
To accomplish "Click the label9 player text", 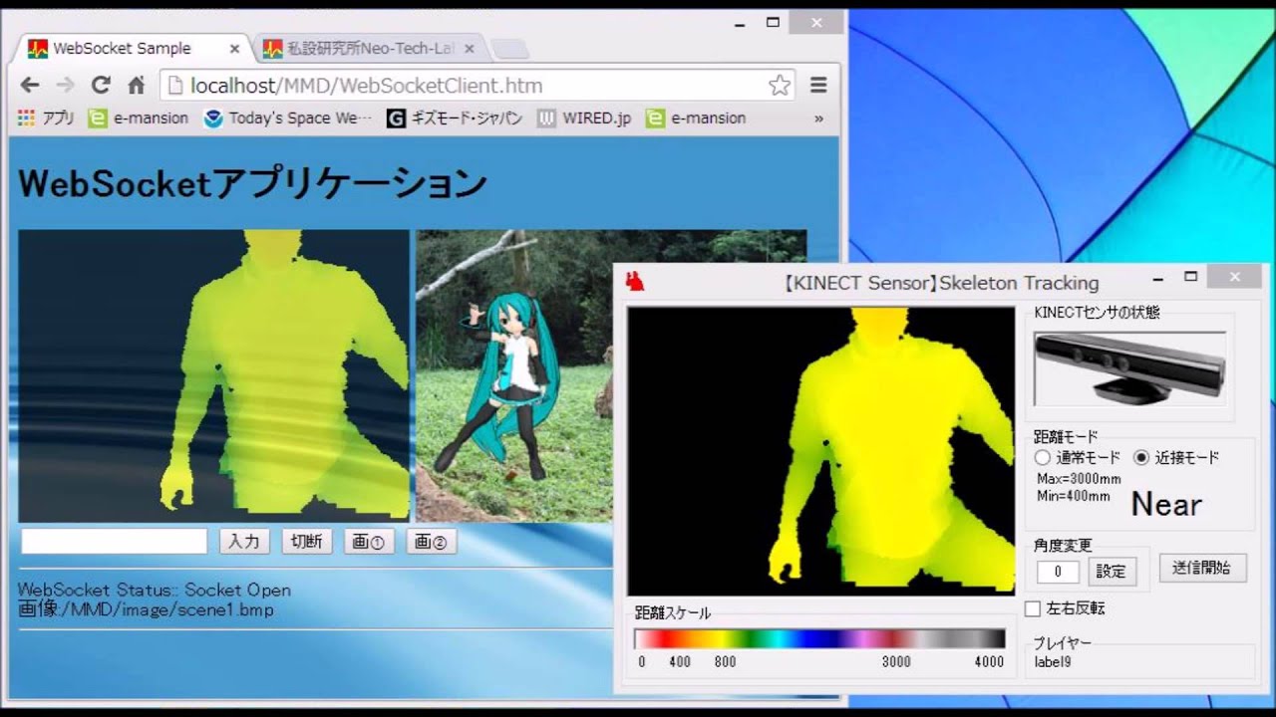I will point(1053,662).
